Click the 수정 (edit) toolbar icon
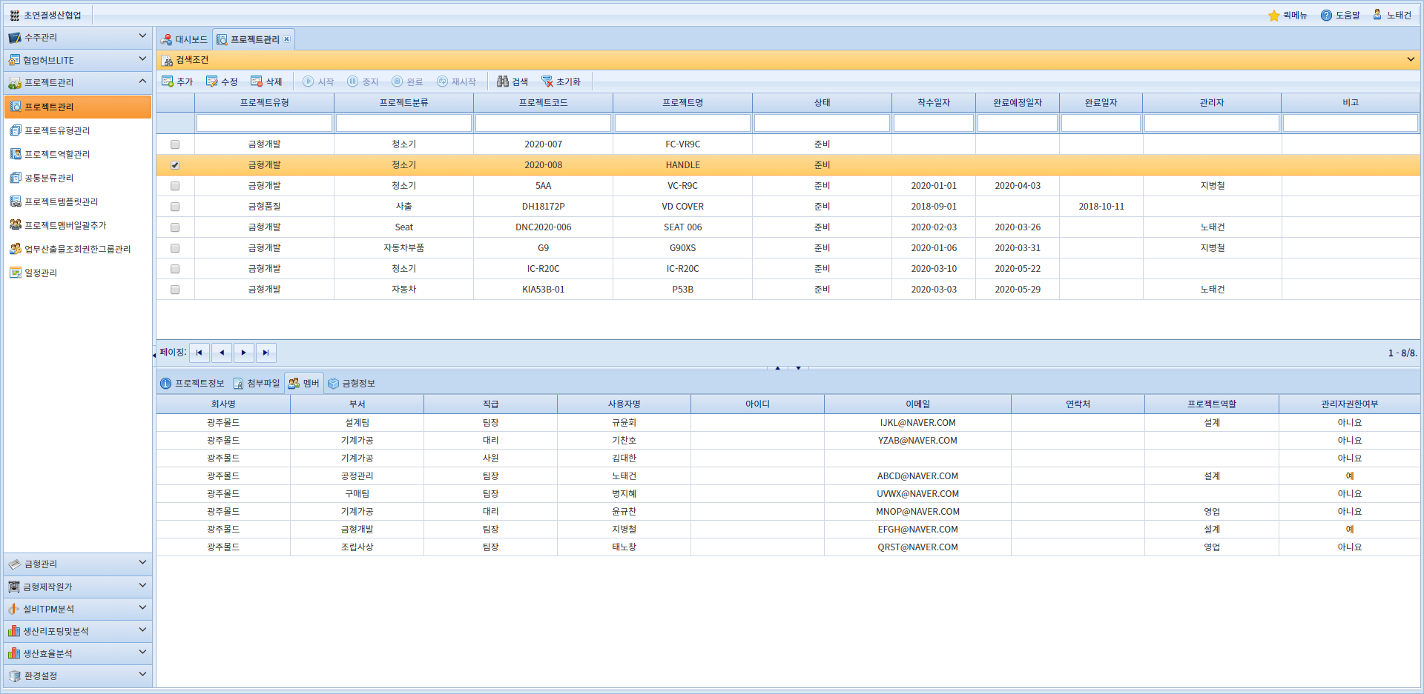This screenshot has height=694, width=1424. click(x=212, y=81)
